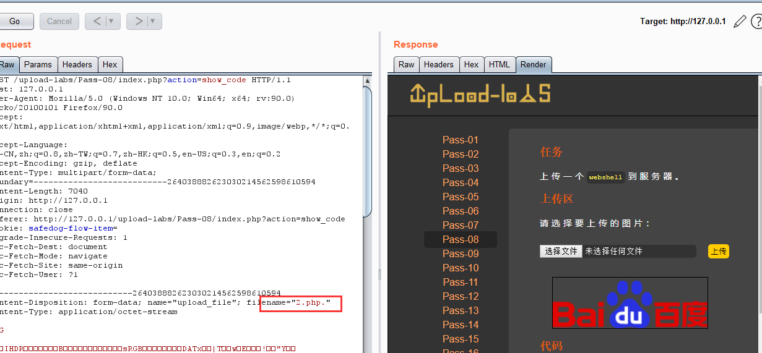
Task: Click the Cancel button
Action: (x=59, y=21)
